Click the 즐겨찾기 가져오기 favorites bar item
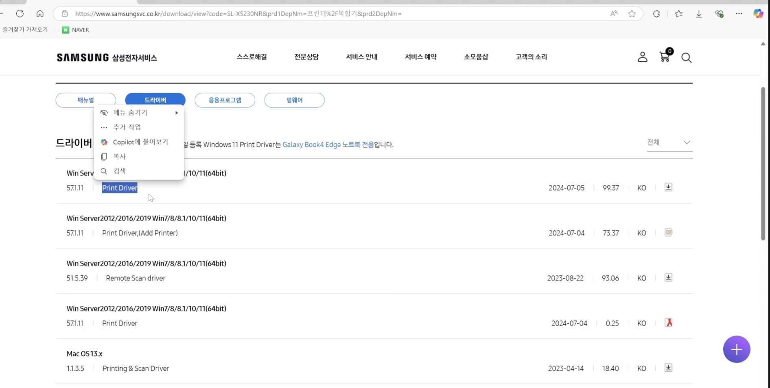This screenshot has height=388, width=770. (25, 30)
